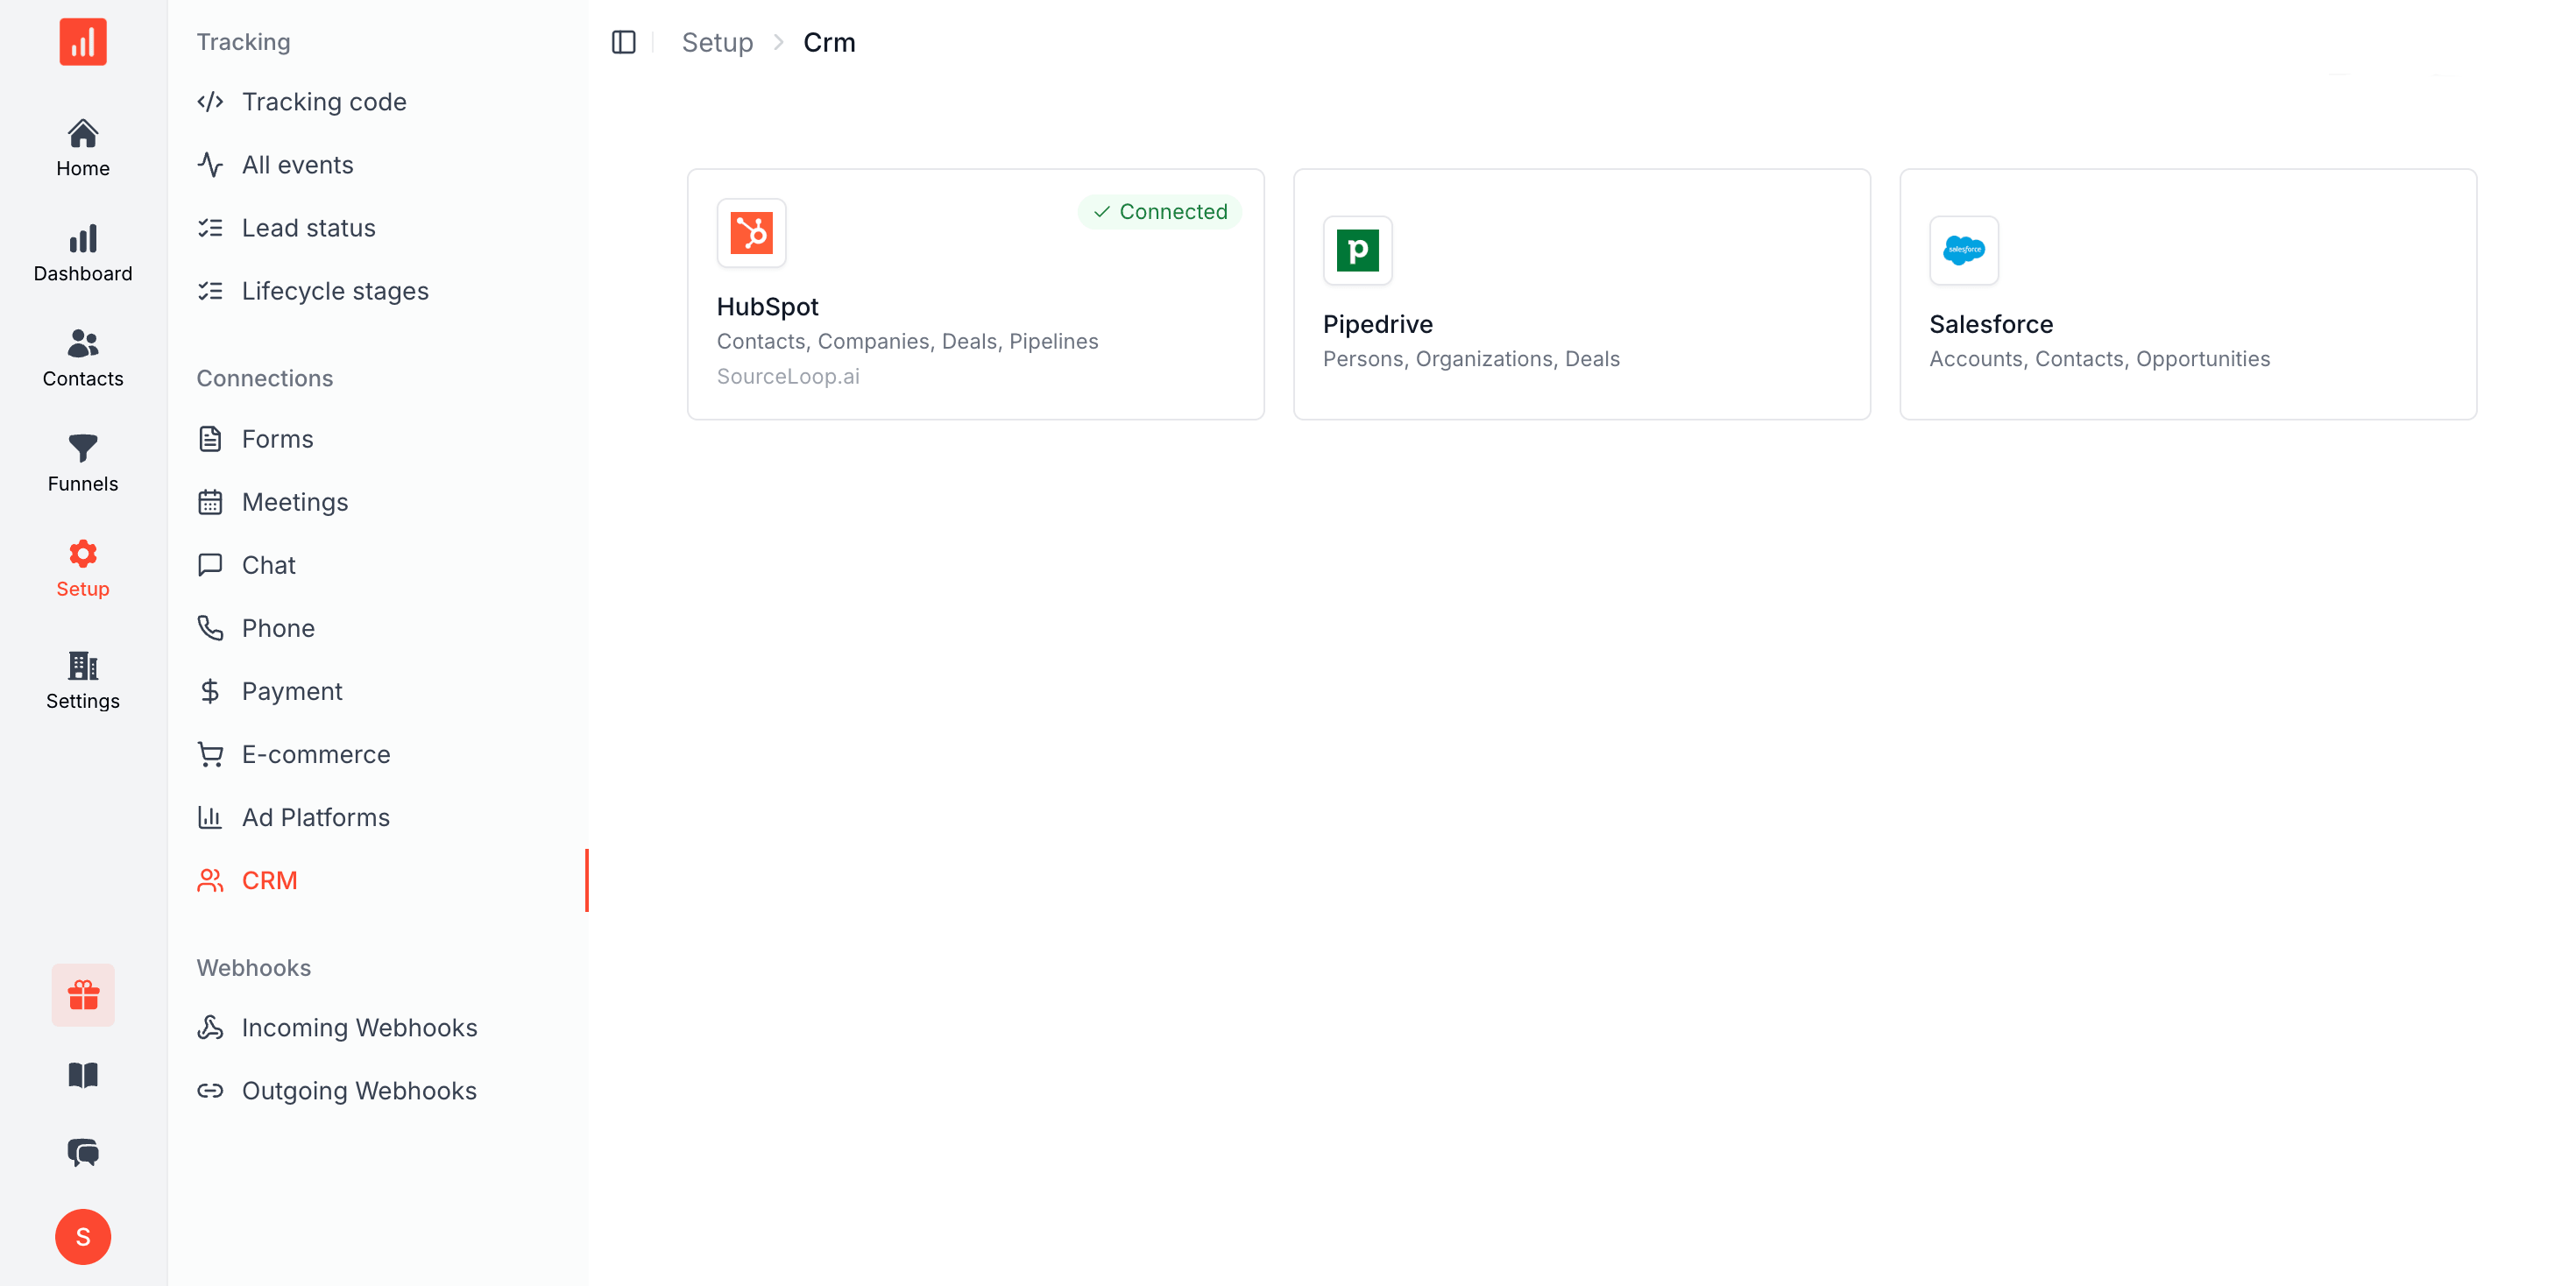Click the app logo icon
This screenshot has height=1286, width=2576.
pyautogui.click(x=83, y=42)
